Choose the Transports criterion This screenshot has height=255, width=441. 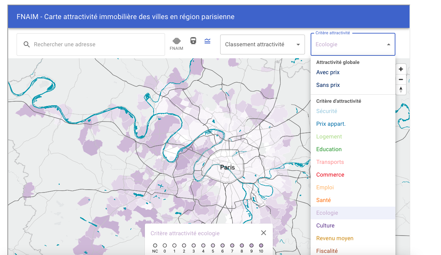pyautogui.click(x=330, y=162)
